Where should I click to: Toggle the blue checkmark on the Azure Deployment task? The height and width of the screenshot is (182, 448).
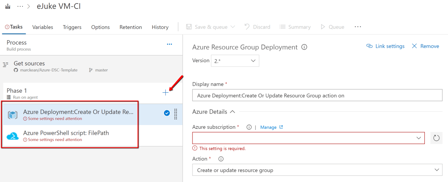coord(167,114)
